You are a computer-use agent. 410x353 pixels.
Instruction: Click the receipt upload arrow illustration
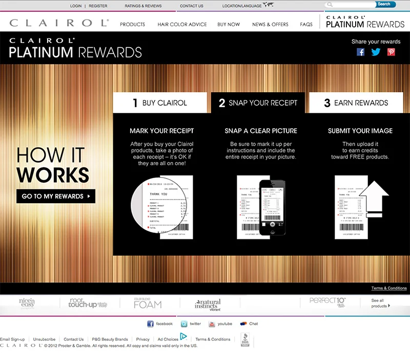tap(362, 207)
